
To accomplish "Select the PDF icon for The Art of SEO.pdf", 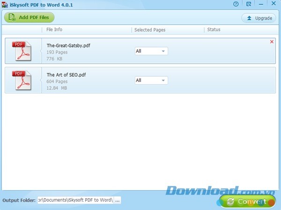I will 22,80.
